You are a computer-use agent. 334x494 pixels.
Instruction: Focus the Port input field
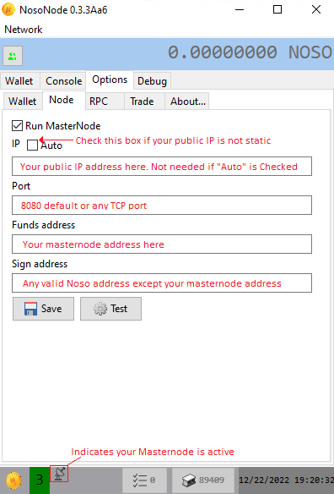(x=162, y=205)
